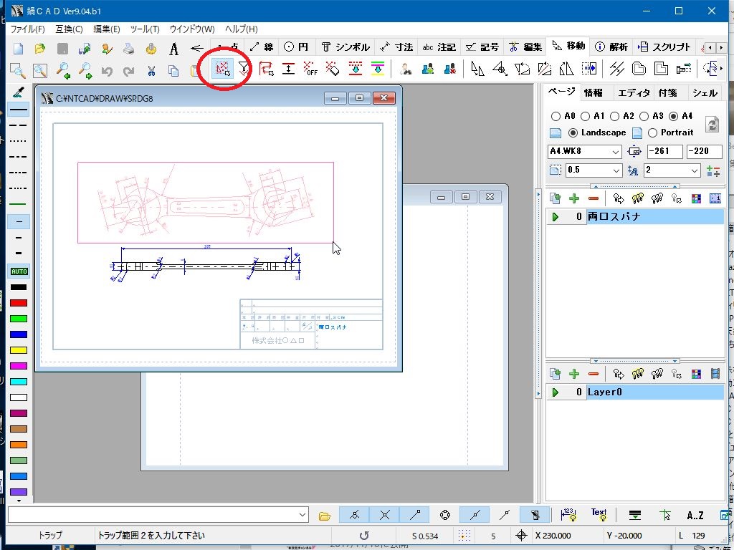Select the A1 paper size radio button
Screen dimensions: 734x550
(585, 116)
